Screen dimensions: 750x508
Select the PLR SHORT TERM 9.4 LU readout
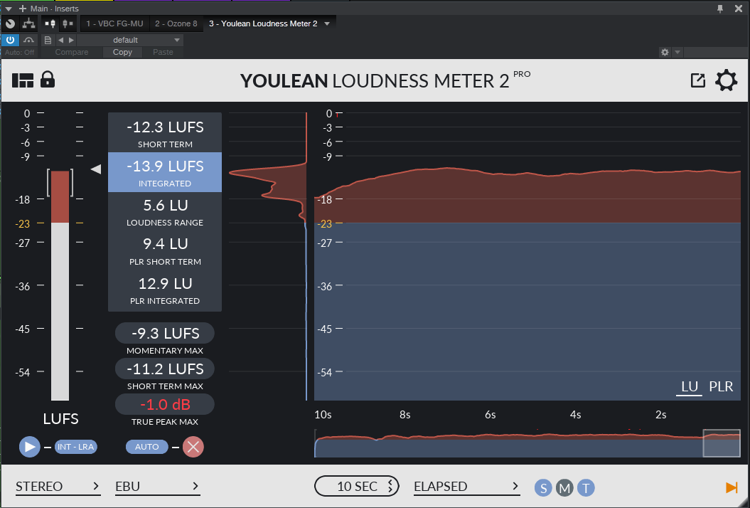tap(165, 251)
